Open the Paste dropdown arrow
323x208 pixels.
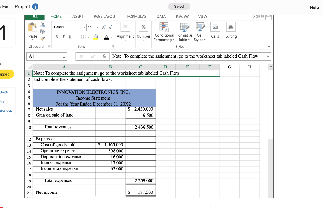tap(32, 39)
